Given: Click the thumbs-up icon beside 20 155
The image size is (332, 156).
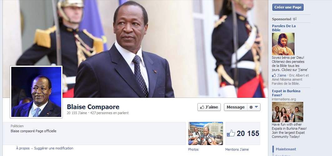Looking at the screenshot, I should 231,133.
